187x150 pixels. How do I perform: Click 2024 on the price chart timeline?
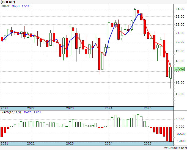(x=109, y=108)
